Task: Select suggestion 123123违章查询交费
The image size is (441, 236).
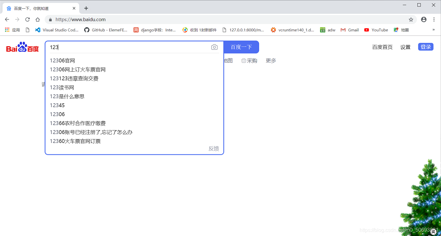Action: [x=134, y=78]
